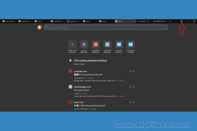Remove espn.com entry with X
This screenshot has width=197, height=131.
[x=133, y=102]
